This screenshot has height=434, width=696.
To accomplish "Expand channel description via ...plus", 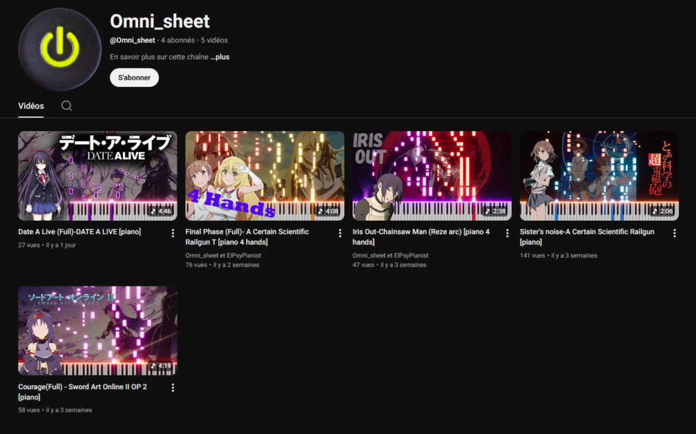I will click(220, 57).
